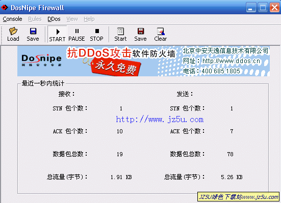Maximize the DosNipe Firewall window
Image resolution: width=281 pixels, height=203 pixels.
coord(263,8)
